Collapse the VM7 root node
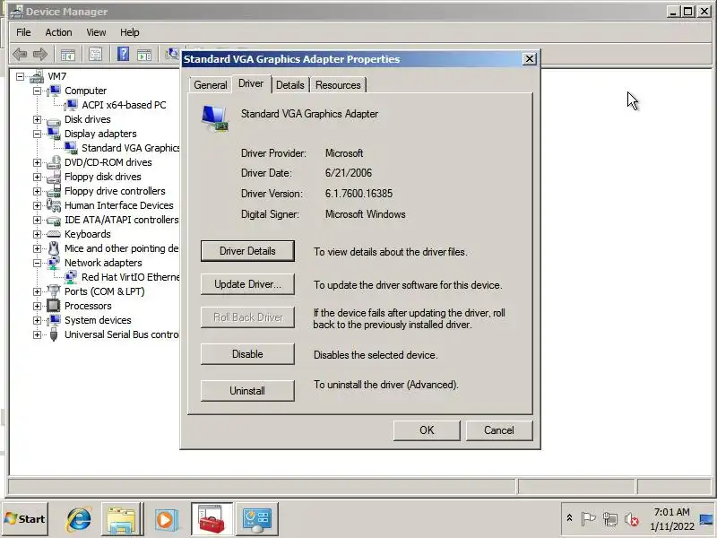This screenshot has width=717, height=538. (20, 76)
